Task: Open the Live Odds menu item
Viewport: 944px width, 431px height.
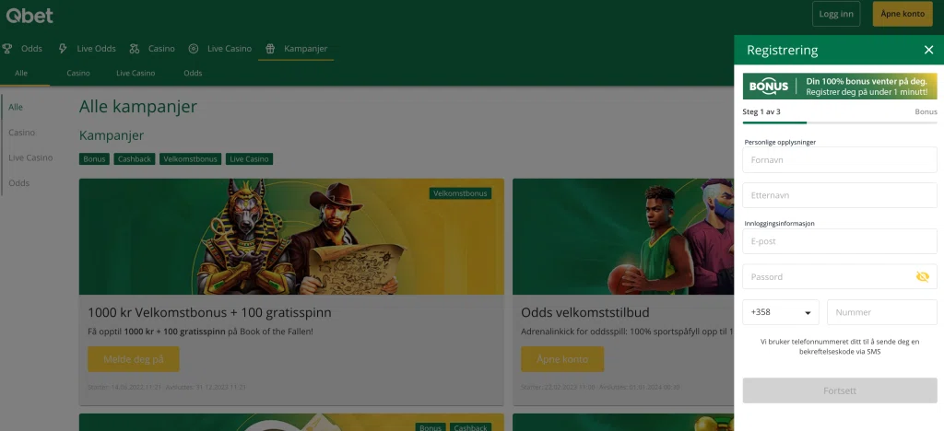Action: (96, 49)
